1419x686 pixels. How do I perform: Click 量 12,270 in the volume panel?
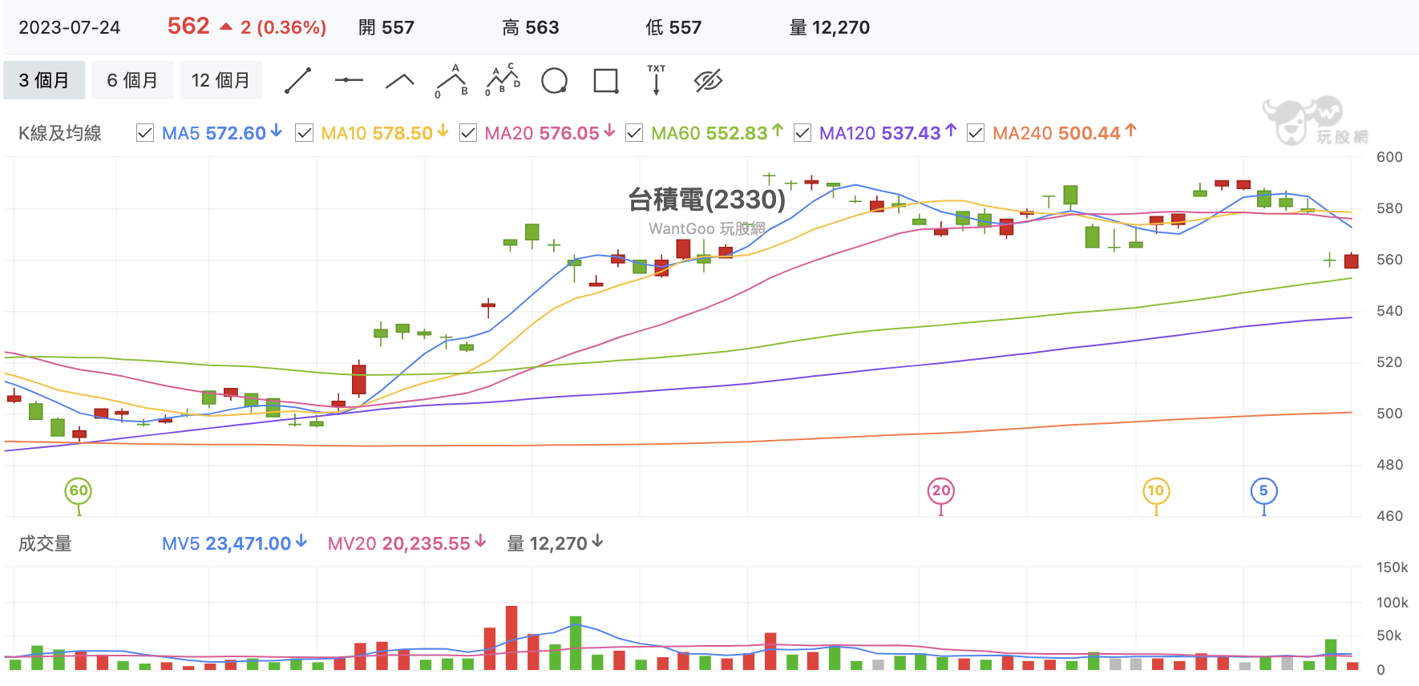[547, 544]
